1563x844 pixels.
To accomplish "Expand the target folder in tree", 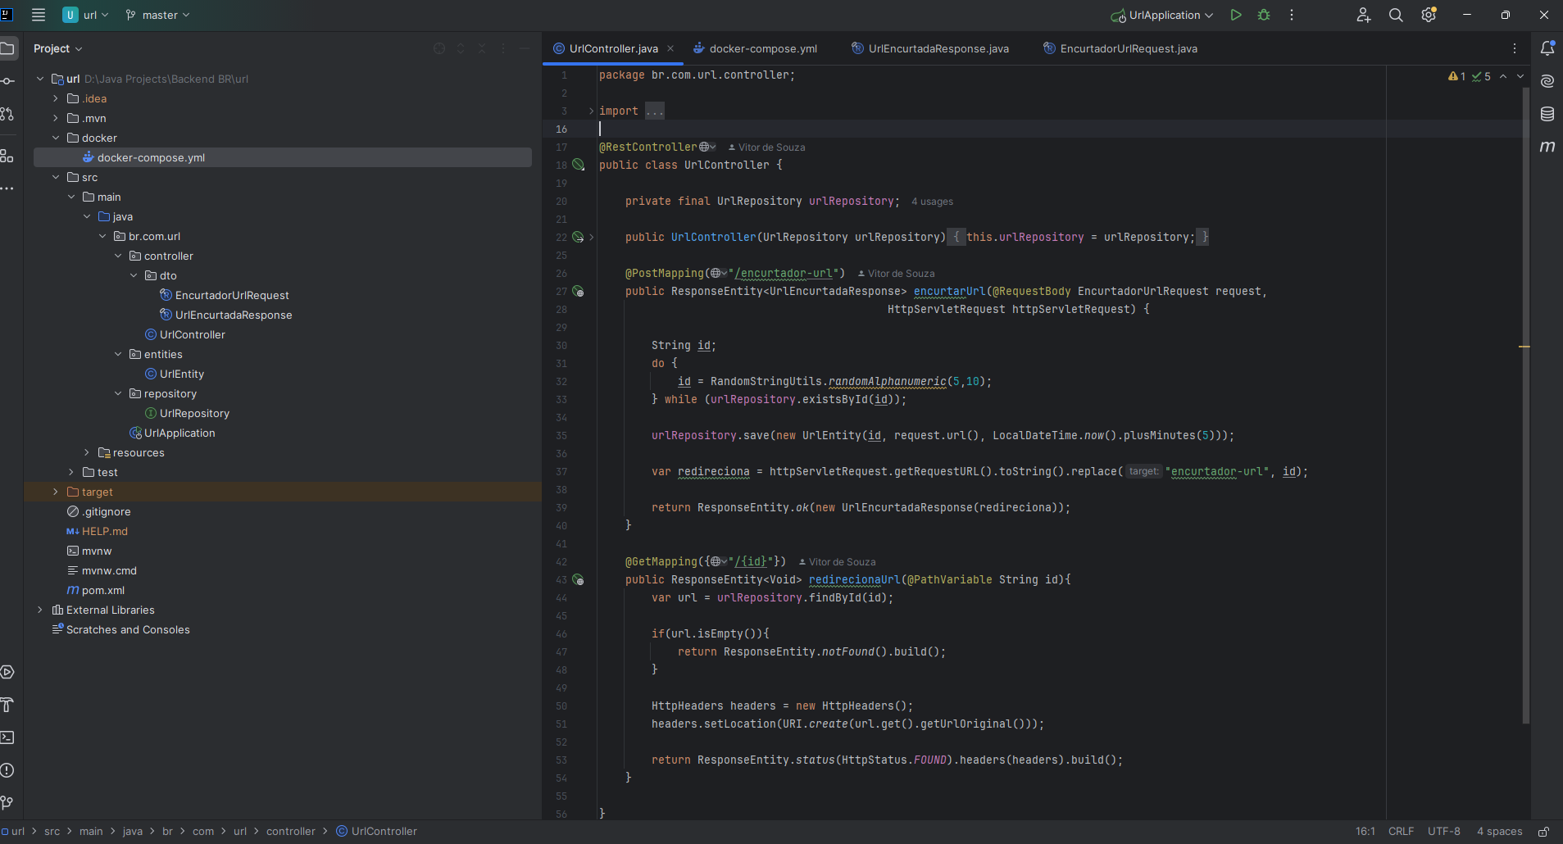I will pos(56,492).
